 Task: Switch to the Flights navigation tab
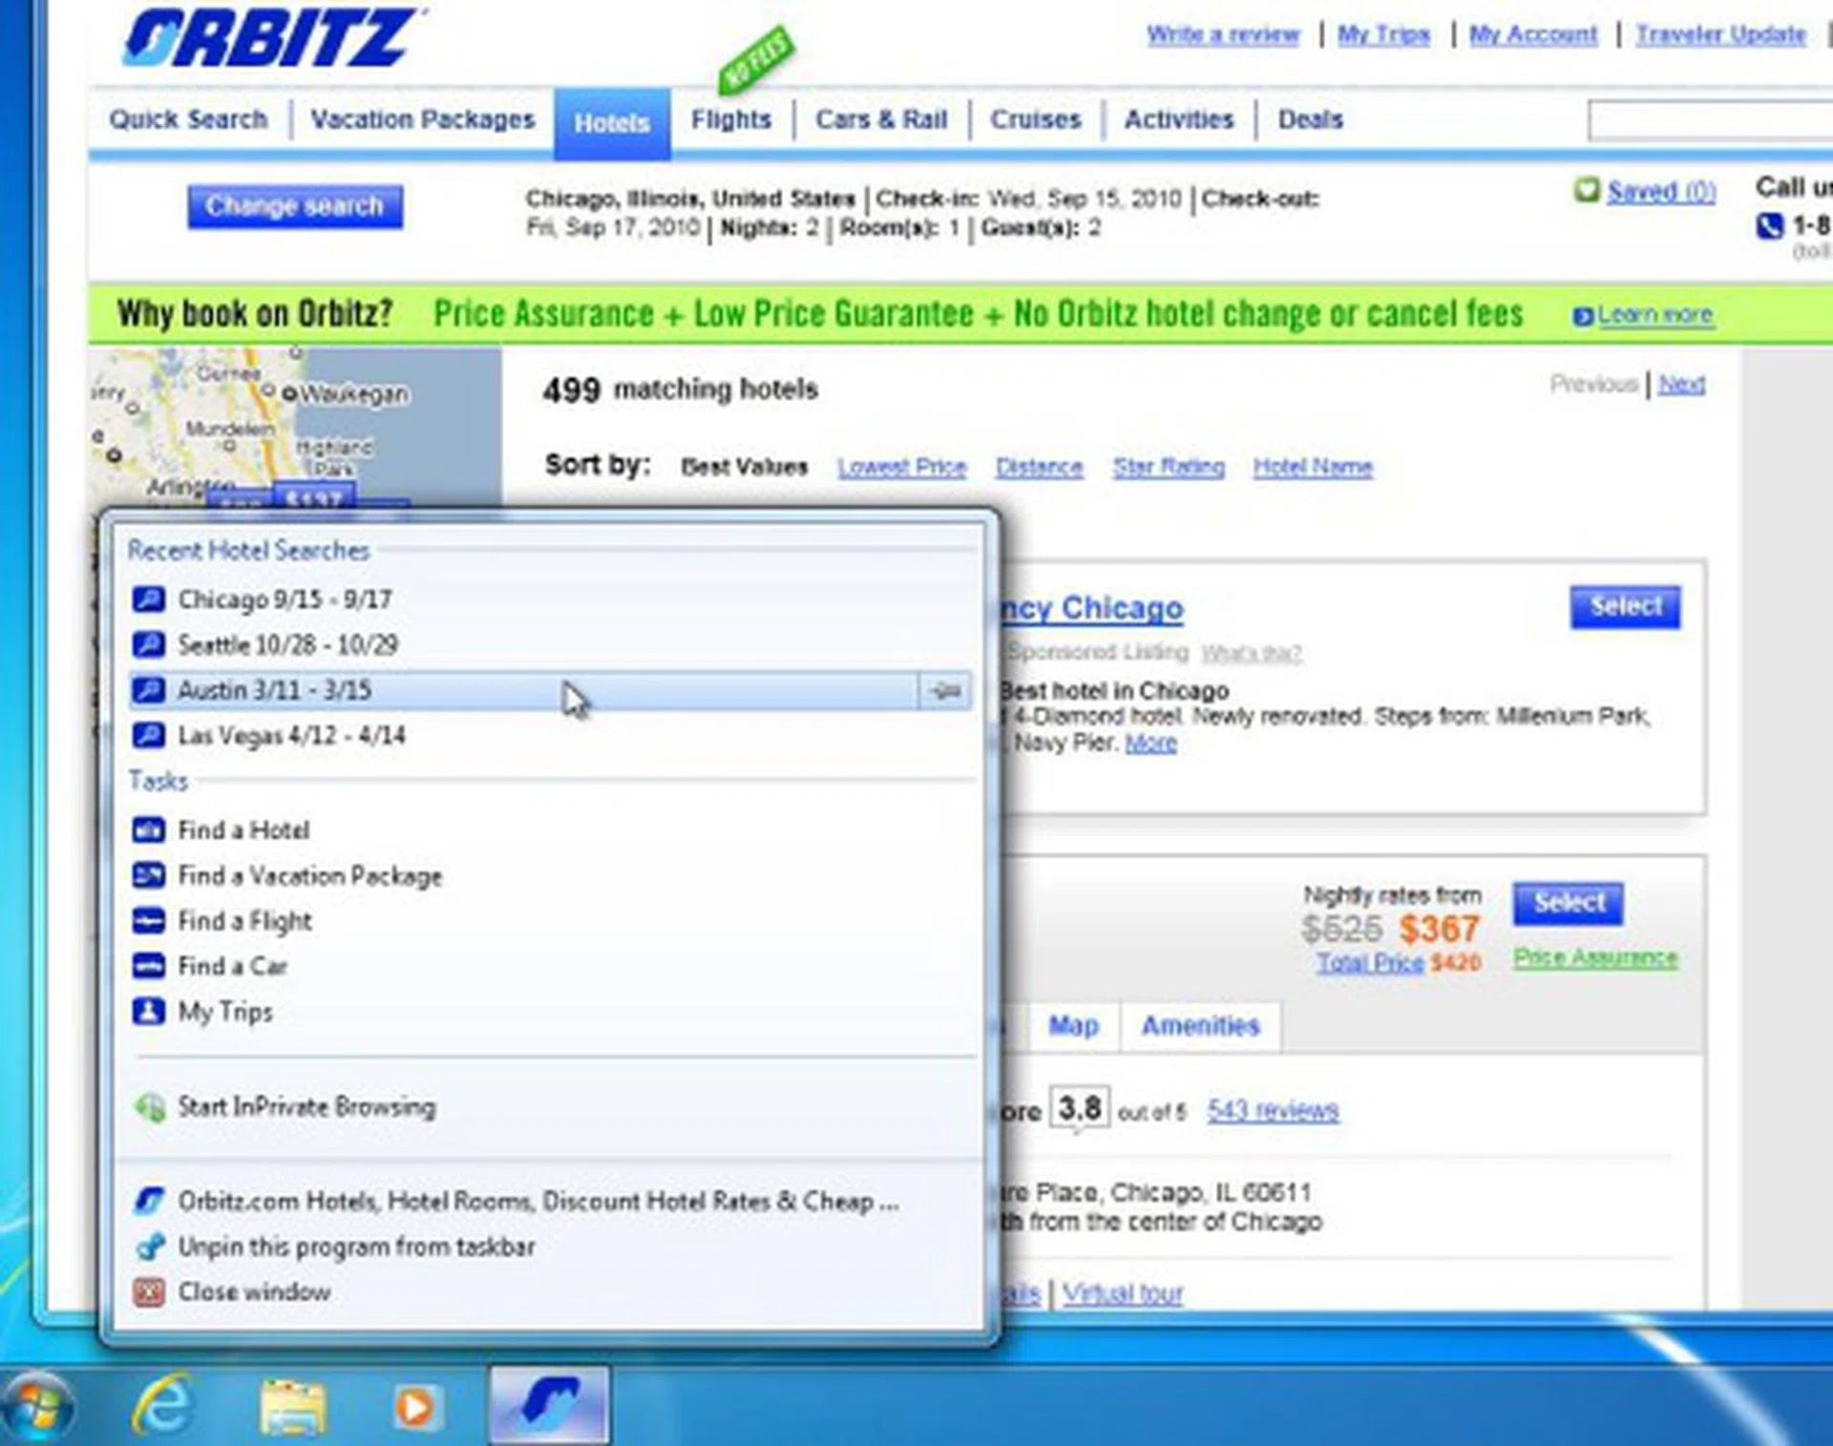[x=730, y=120]
